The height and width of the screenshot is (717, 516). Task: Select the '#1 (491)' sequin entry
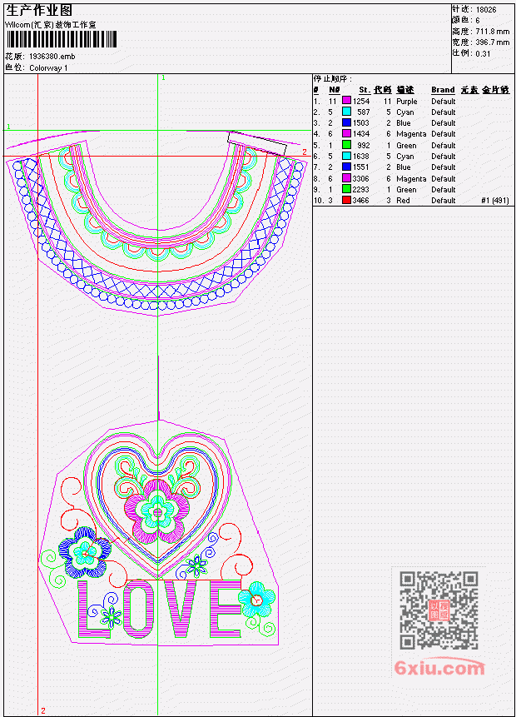tap(495, 201)
